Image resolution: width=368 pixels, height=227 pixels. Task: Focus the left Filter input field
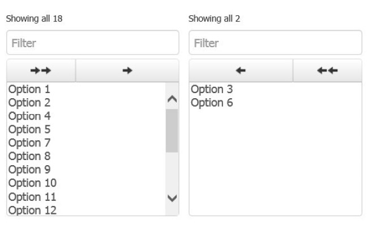92,43
